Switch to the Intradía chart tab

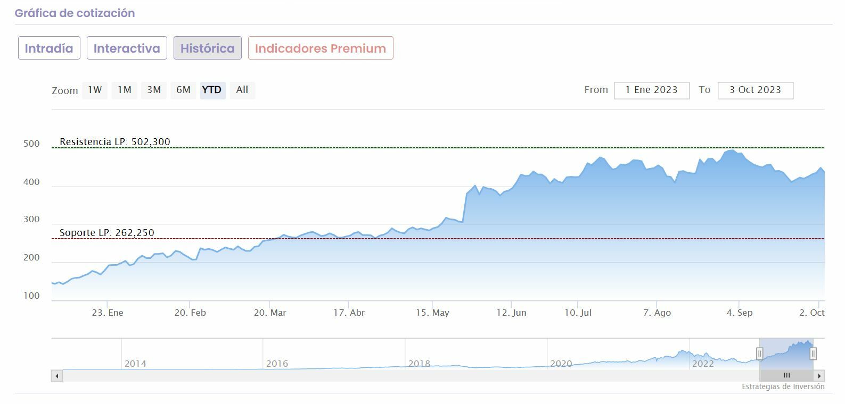point(49,48)
